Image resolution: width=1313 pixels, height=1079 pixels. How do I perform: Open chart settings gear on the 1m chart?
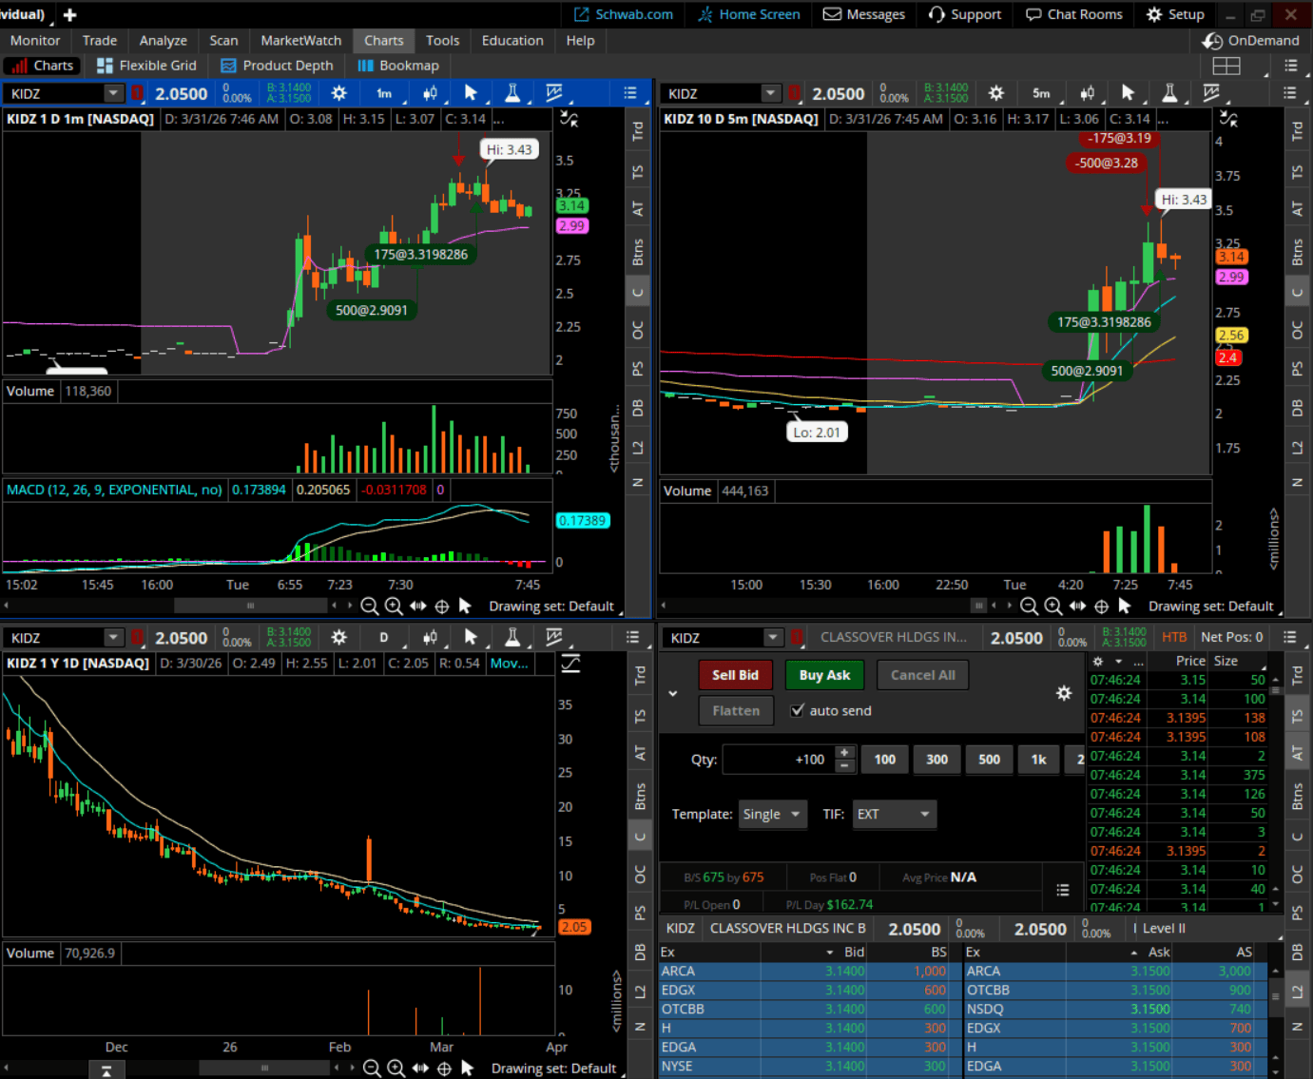pyautogui.click(x=339, y=93)
